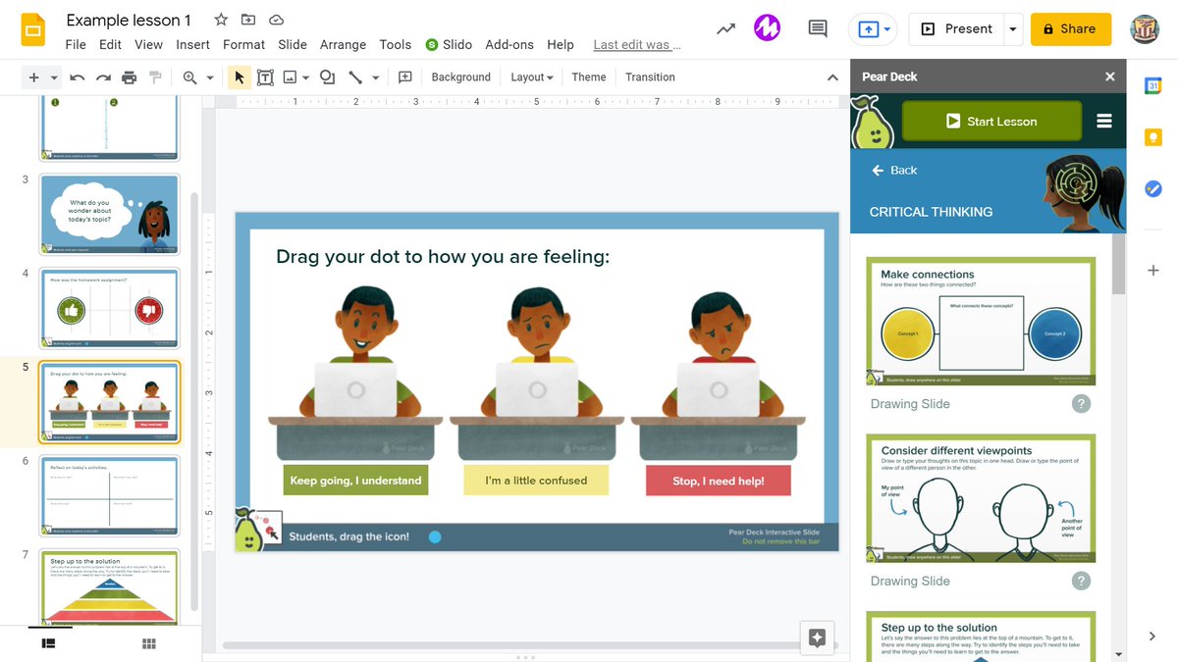This screenshot has width=1178, height=662.
Task: Open the comment history icon
Action: pyautogui.click(x=817, y=29)
